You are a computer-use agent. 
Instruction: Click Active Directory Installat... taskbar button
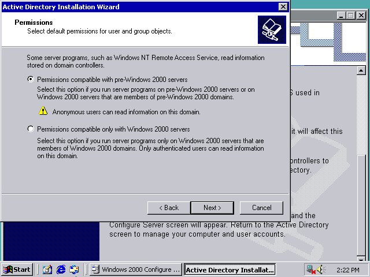230,269
